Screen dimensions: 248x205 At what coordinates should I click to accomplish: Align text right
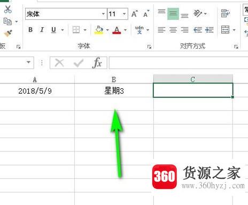pos(184,30)
